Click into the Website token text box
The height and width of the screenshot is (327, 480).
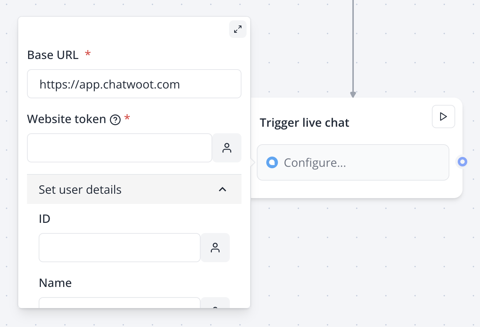[120, 148]
